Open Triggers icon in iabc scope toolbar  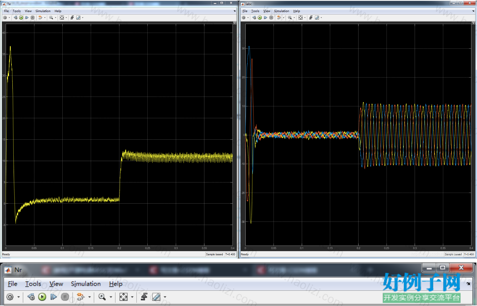pyautogui.click(x=311, y=18)
